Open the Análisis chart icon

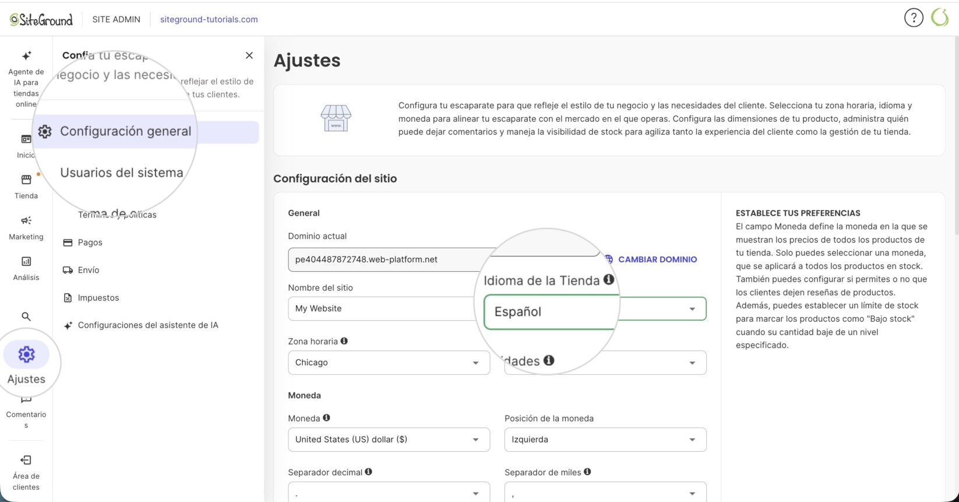(26, 261)
